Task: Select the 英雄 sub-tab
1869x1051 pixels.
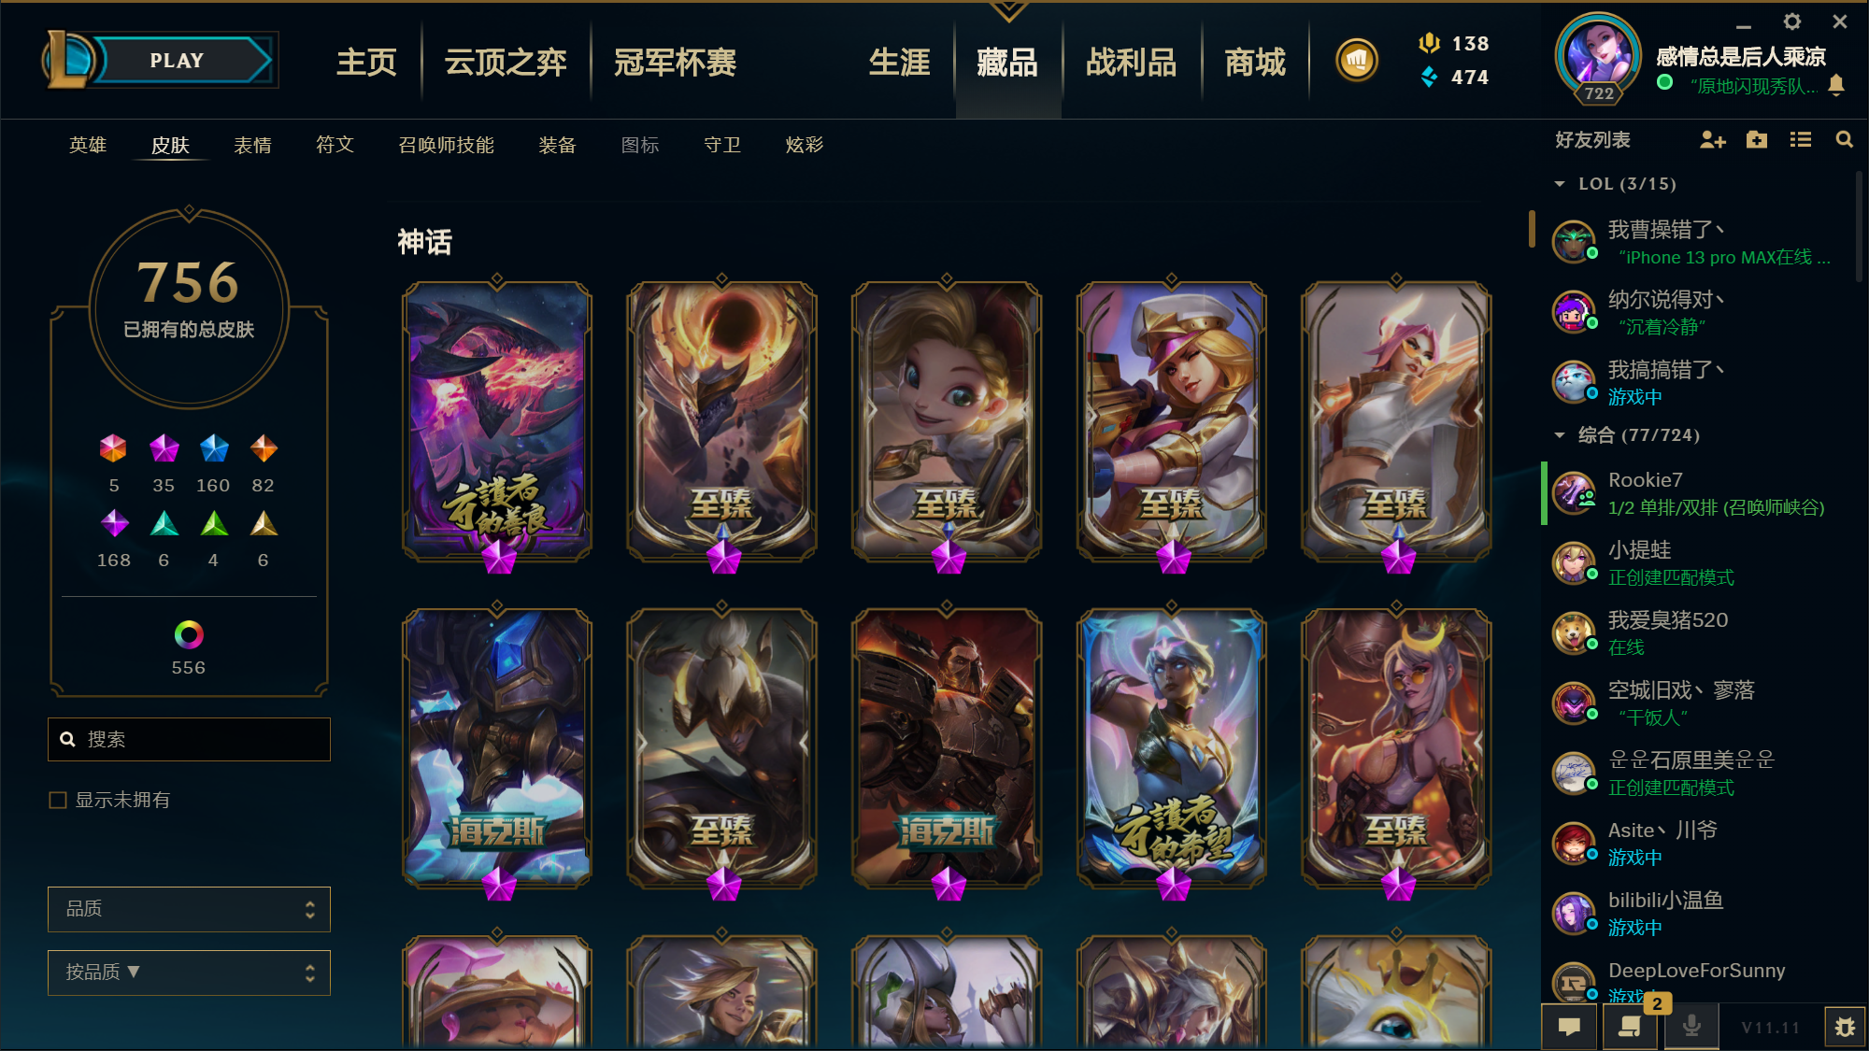Action: [88, 145]
